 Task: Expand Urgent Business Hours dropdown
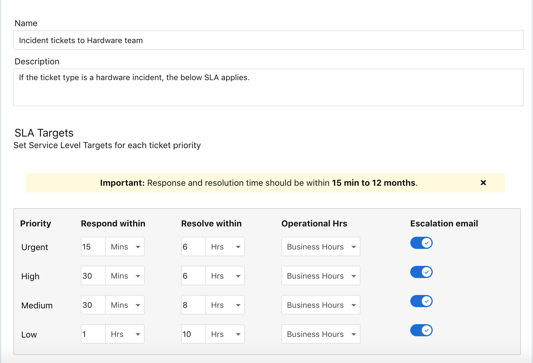click(321, 246)
